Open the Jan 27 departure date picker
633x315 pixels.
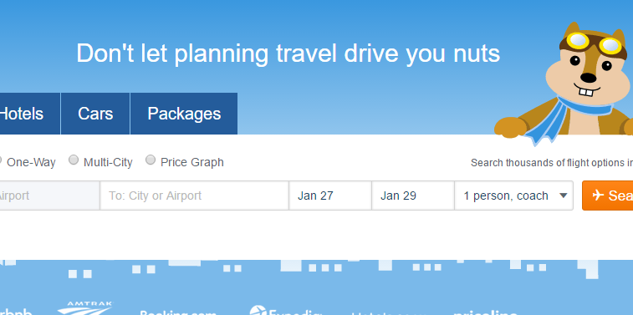[x=330, y=196]
